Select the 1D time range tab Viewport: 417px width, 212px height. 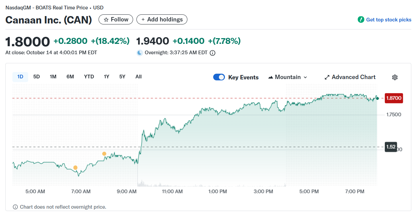coord(20,77)
